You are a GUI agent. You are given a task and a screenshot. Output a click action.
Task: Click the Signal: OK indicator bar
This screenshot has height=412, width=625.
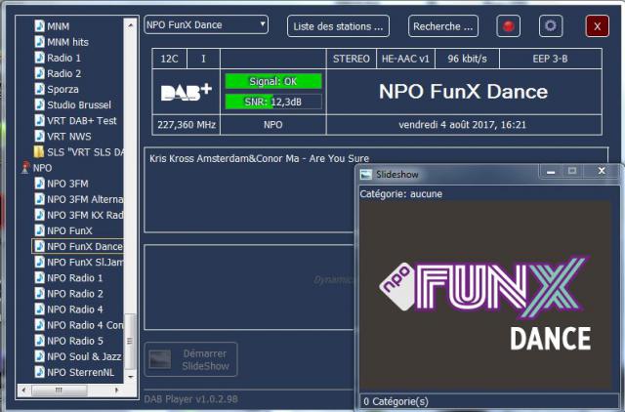pyautogui.click(x=273, y=81)
